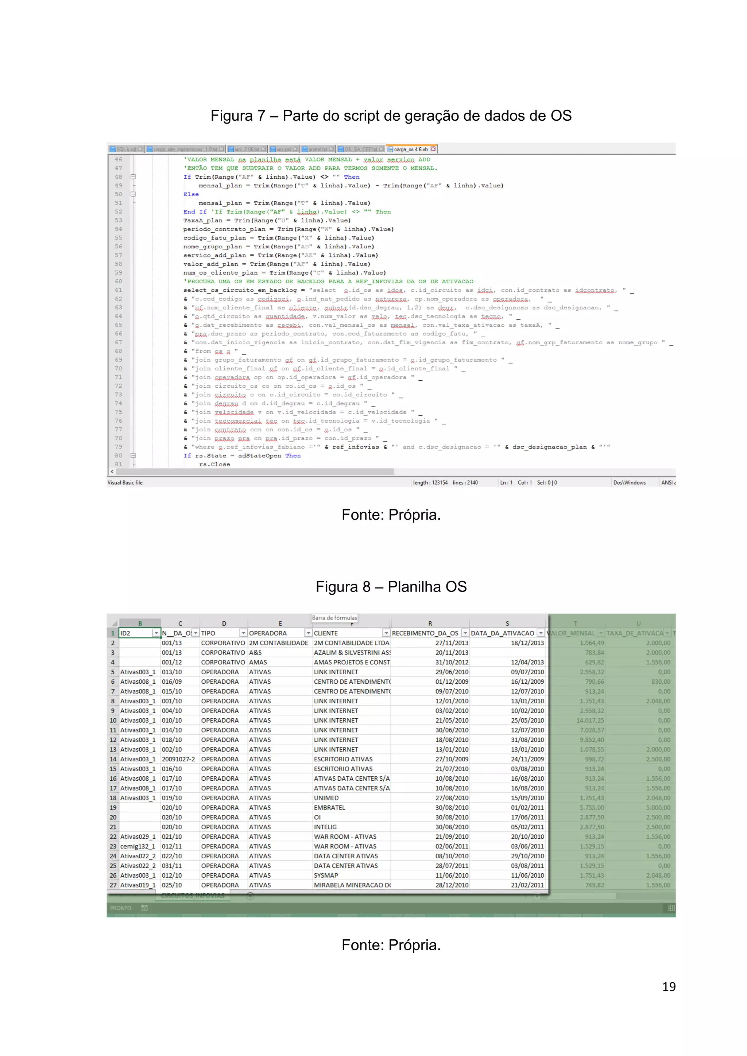This screenshot has height=1056, width=747.
Task: Switch to the SQL's.sql tab
Action: point(126,149)
